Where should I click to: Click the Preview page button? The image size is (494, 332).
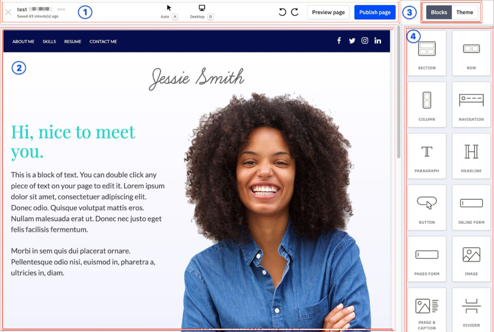tap(328, 12)
